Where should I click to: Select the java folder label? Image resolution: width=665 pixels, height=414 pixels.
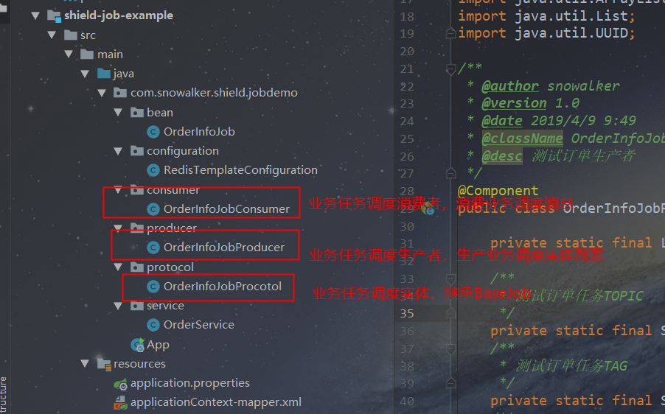123,74
